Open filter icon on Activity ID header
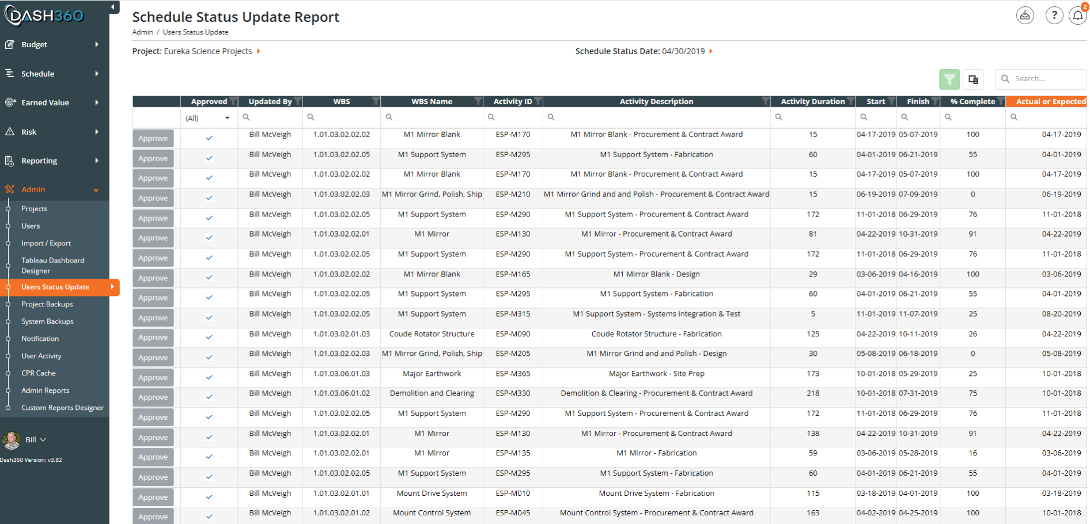The width and height of the screenshot is (1090, 524). coord(538,101)
